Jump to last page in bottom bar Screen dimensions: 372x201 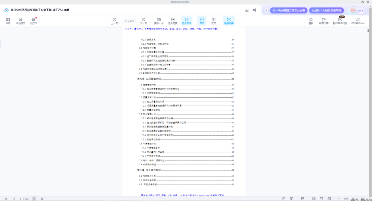(42, 199)
